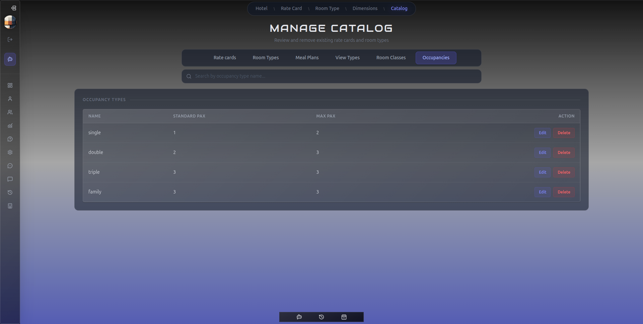The height and width of the screenshot is (324, 643).
Task: Go to Dimensions breadcrumb step
Action: [365, 8]
